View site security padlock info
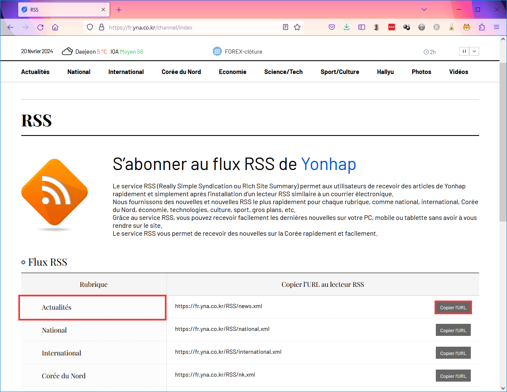Viewport: 507px width, 392px height. tap(101, 27)
